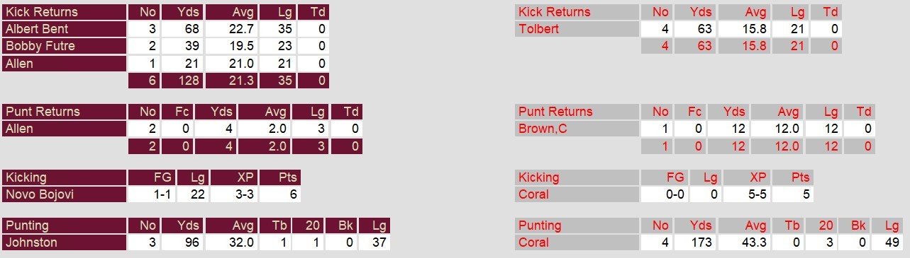Click the maroon Punting section header
Viewport: 910px width, 258px height.
tap(64, 225)
